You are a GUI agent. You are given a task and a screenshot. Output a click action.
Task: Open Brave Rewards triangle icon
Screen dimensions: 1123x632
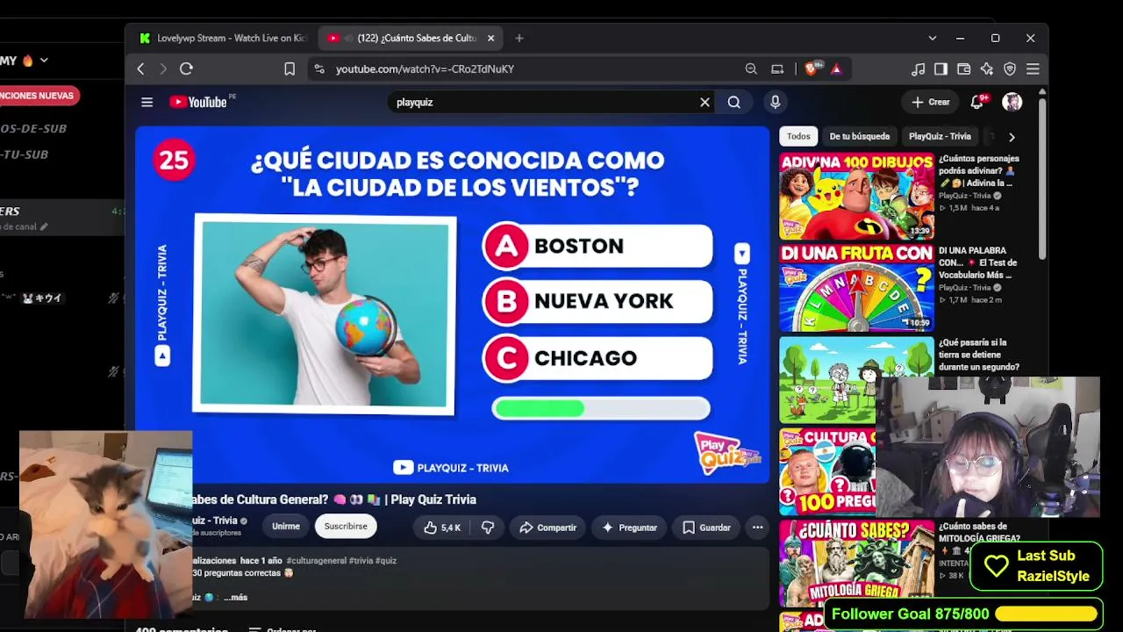836,68
